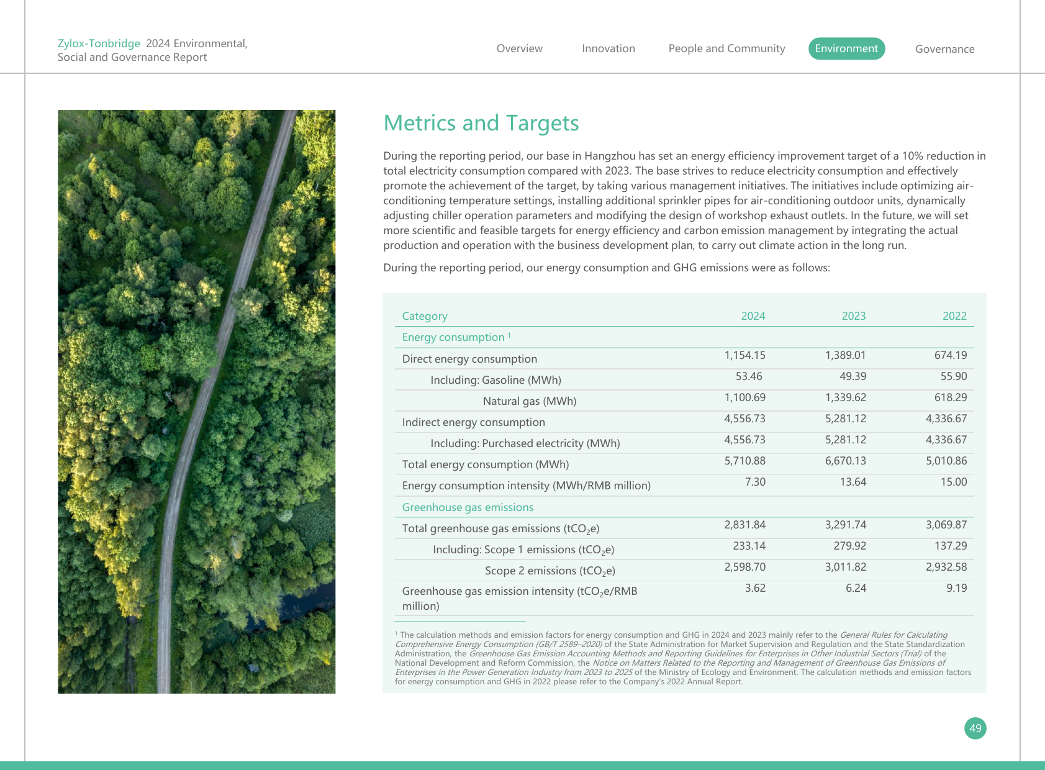Image resolution: width=1045 pixels, height=770 pixels.
Task: Select Including: Scope 1 emissions label
Action: click(x=523, y=550)
